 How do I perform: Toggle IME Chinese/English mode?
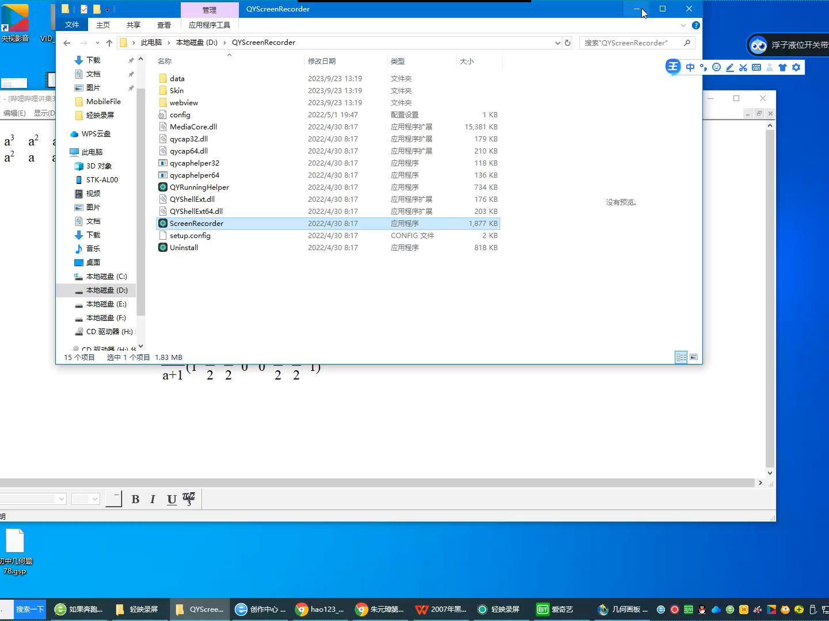[690, 67]
